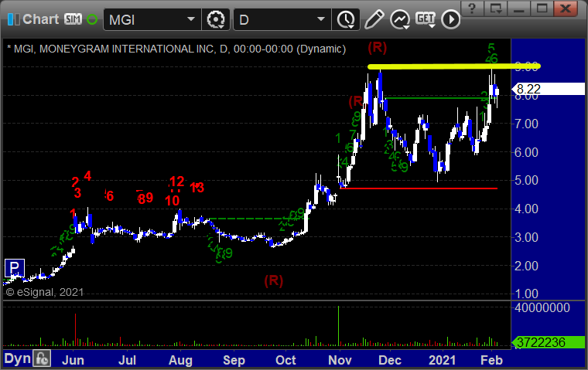Image resolution: width=588 pixels, height=370 pixels.
Task: Click the Dyn scaling label
Action: tap(17, 358)
